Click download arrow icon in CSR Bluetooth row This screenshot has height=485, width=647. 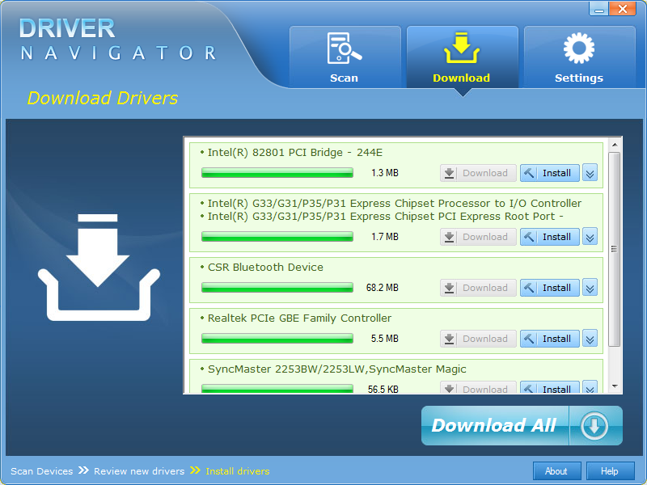point(450,288)
